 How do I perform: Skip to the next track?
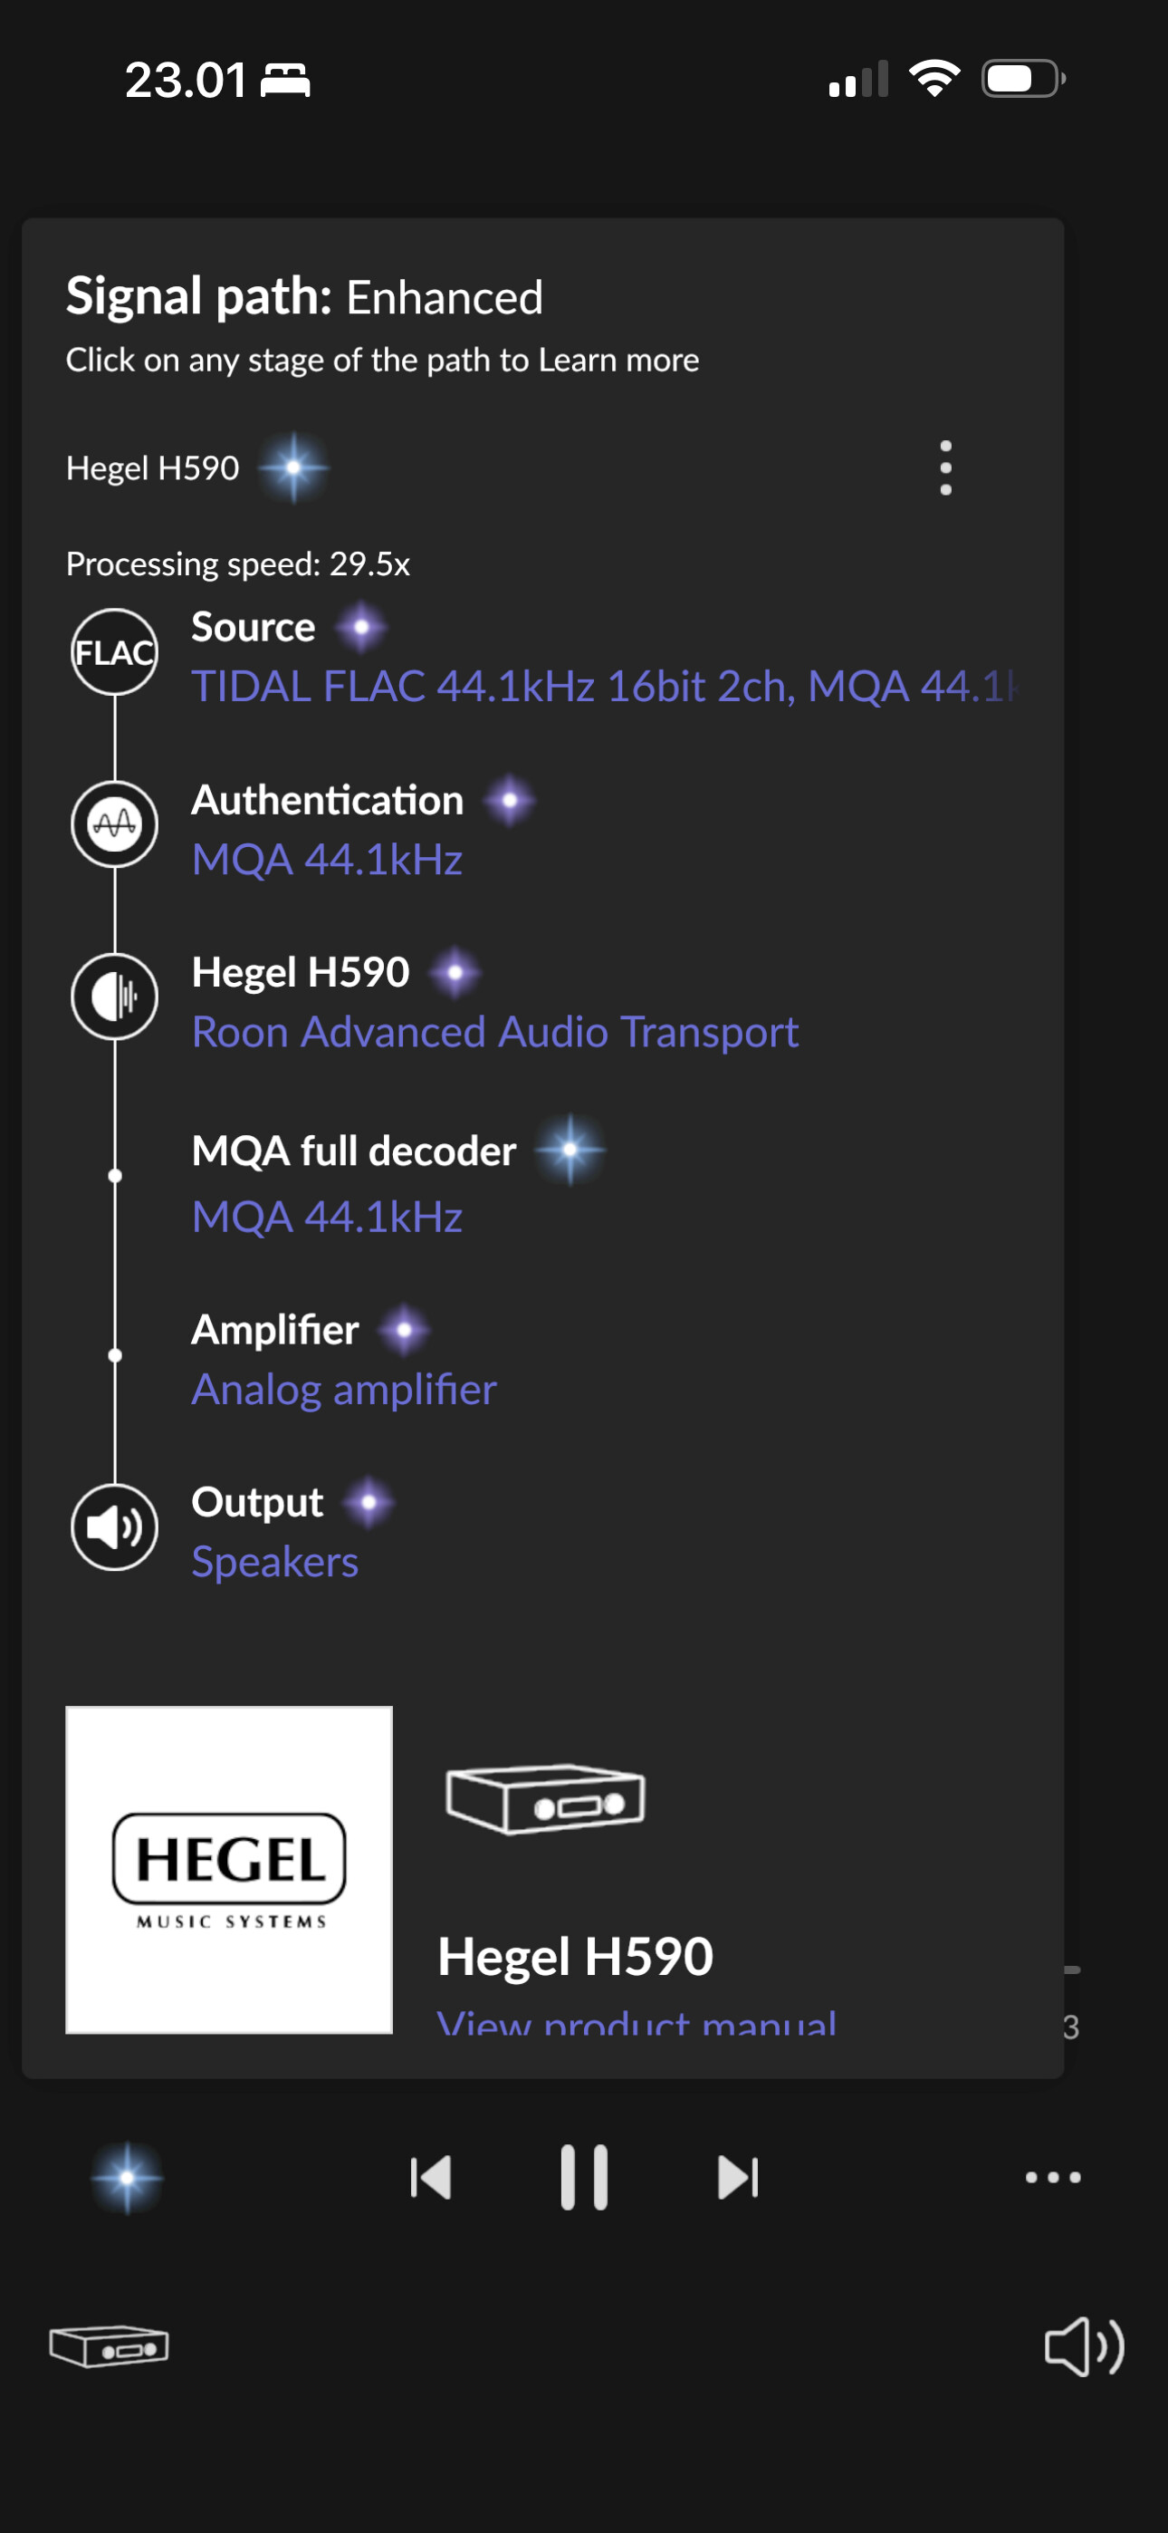737,2177
